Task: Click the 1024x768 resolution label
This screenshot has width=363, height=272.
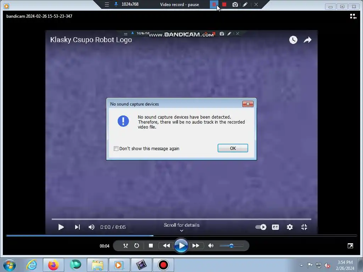Action: click(x=130, y=4)
